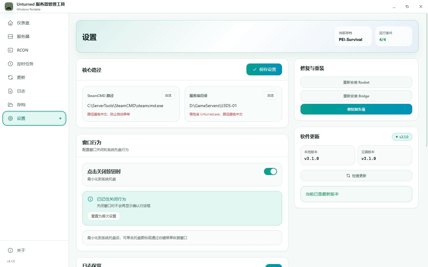Click the home icon beside 仪表盘
The height and width of the screenshot is (267, 428).
(x=10, y=23)
